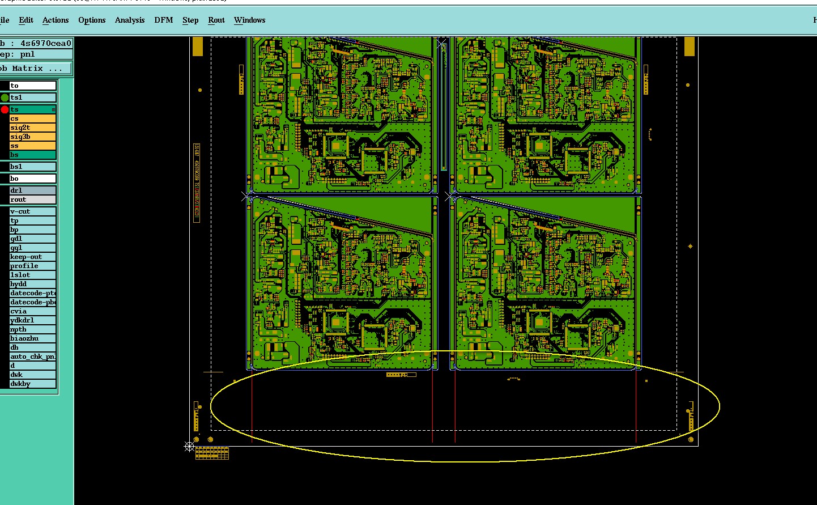Click the top-right PCB step in the panel

(546, 115)
